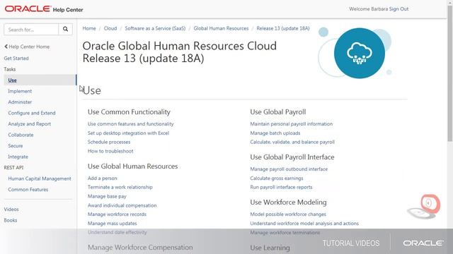Open Set up desktop integration with Excel
Screen dimensions: 453x254
click(x=128, y=133)
